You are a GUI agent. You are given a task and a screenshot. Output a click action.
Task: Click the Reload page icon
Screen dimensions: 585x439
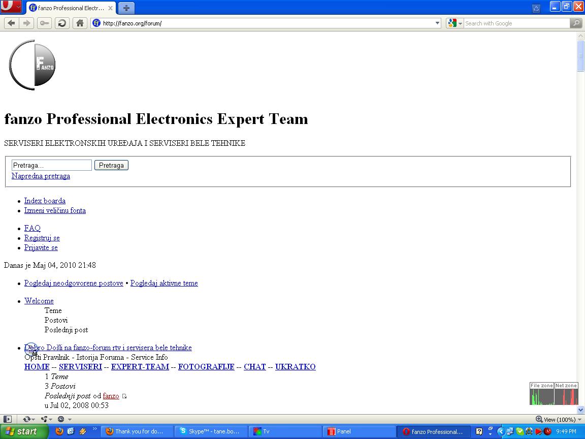pos(62,23)
